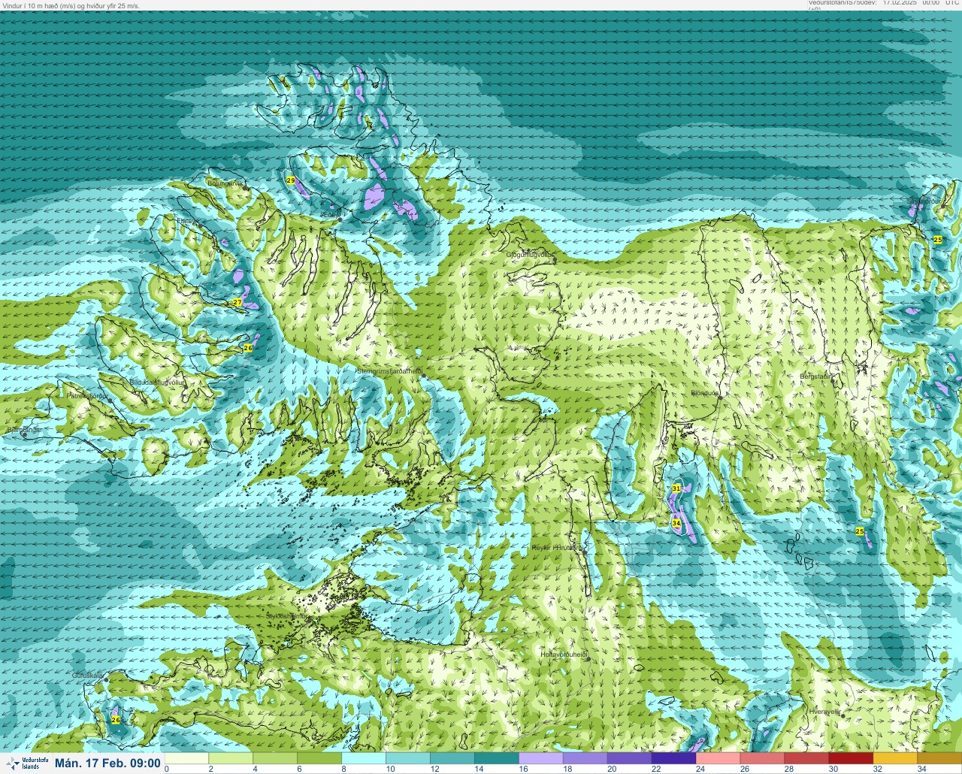The image size is (962, 774).
Task: Pick the 18–20 m/s legend swatch
Action: point(585,758)
